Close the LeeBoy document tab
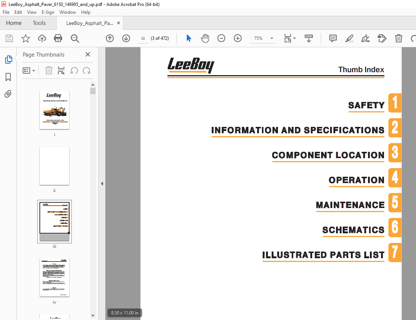Screen dimensions: 416x320 (x=119, y=23)
